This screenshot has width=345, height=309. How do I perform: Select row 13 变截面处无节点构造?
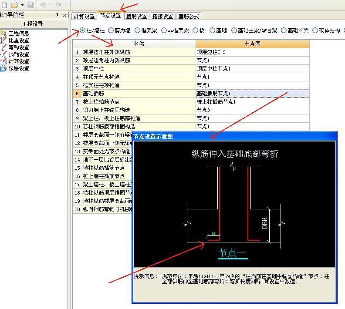click(x=107, y=151)
